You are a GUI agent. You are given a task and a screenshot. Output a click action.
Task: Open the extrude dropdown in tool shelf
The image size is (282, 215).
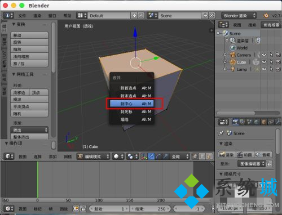[29, 130]
